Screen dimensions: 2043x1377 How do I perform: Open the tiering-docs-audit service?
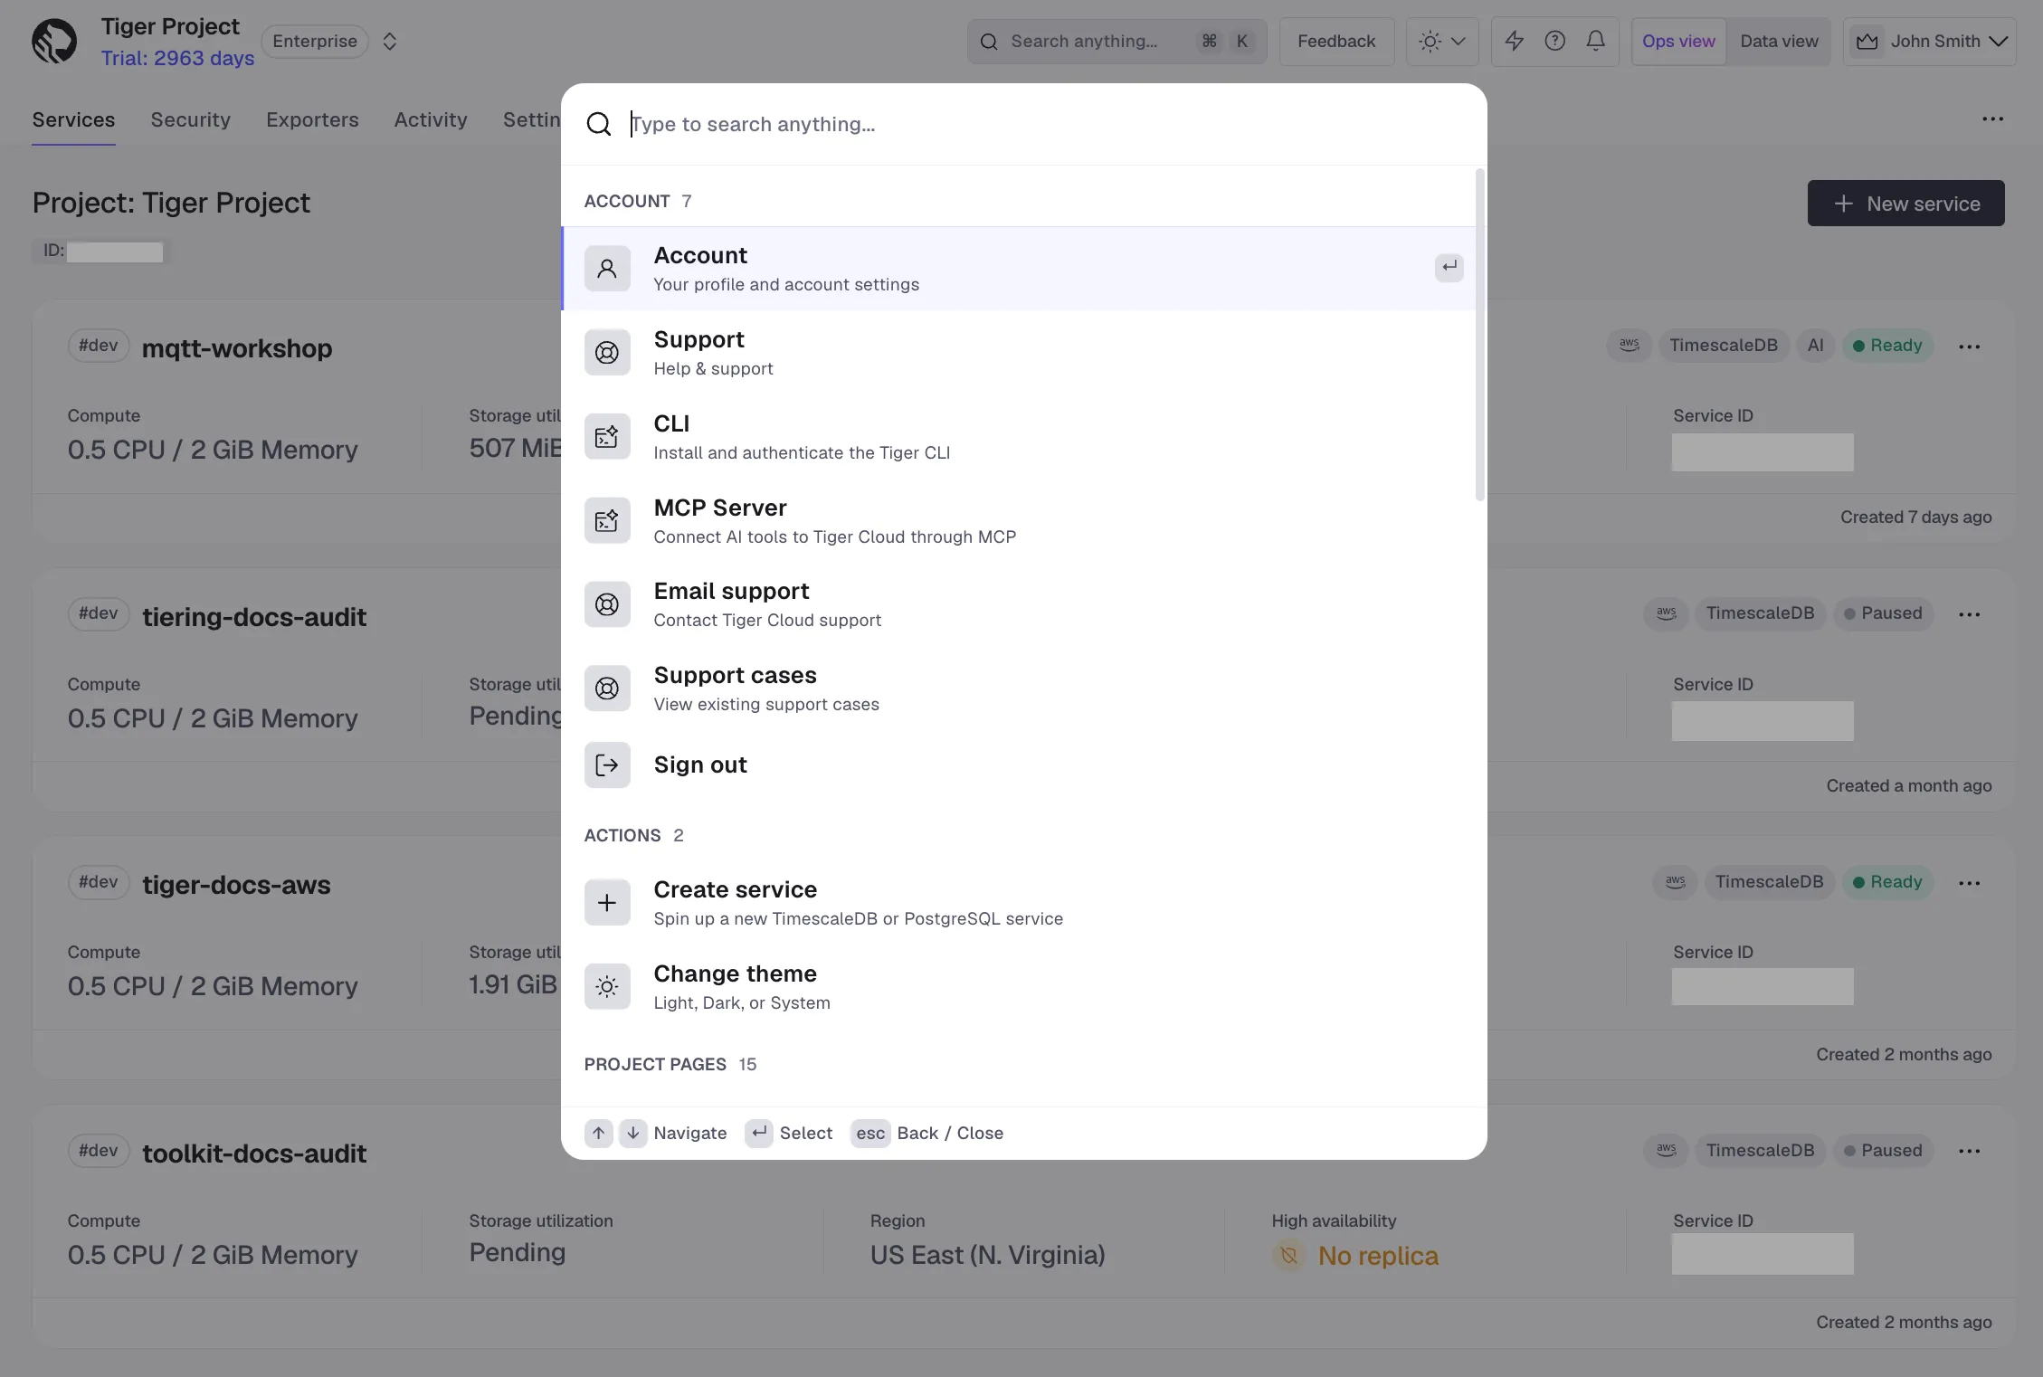pos(254,617)
